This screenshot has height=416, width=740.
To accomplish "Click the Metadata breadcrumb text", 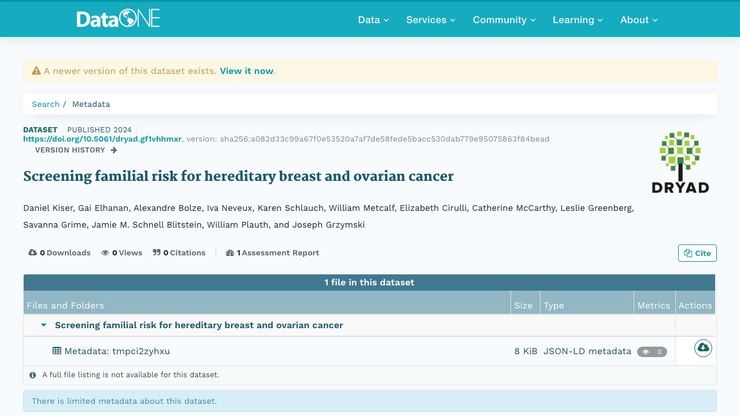I will point(91,104).
